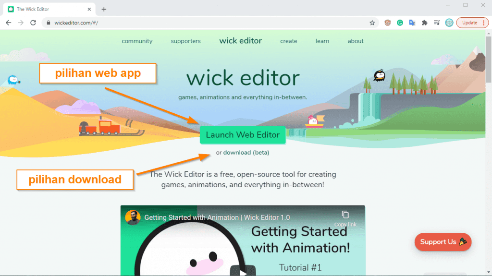Click the scrollbar up arrow
This screenshot has height=276, width=492.
coord(489,33)
